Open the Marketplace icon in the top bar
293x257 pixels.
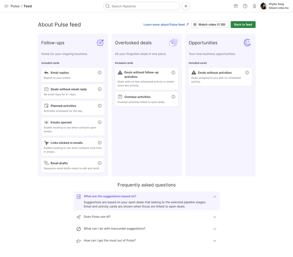click(236, 6)
